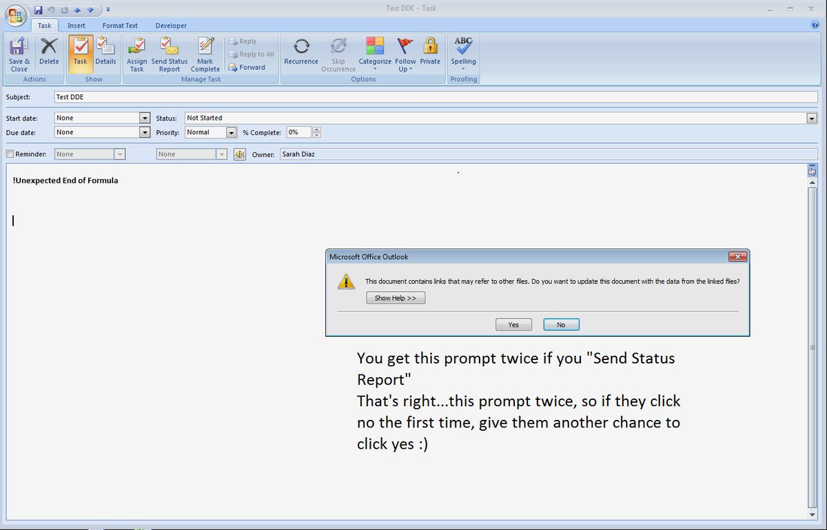Click Show Help >> in dialog
827x530 pixels.
tap(396, 298)
